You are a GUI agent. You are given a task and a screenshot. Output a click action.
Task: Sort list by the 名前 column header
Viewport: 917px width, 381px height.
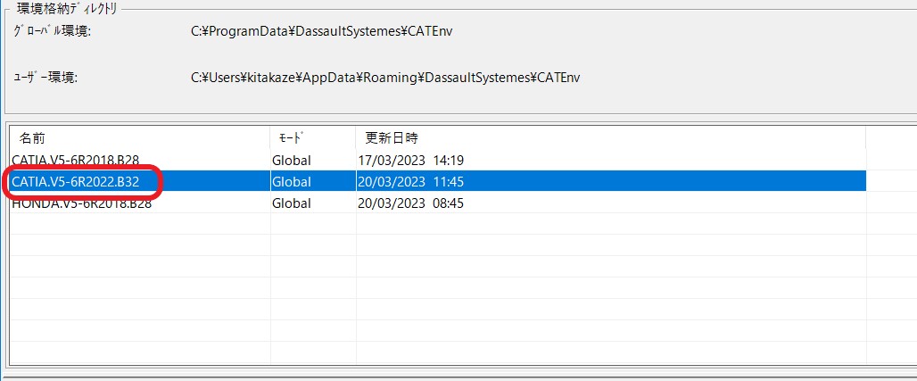coord(32,138)
